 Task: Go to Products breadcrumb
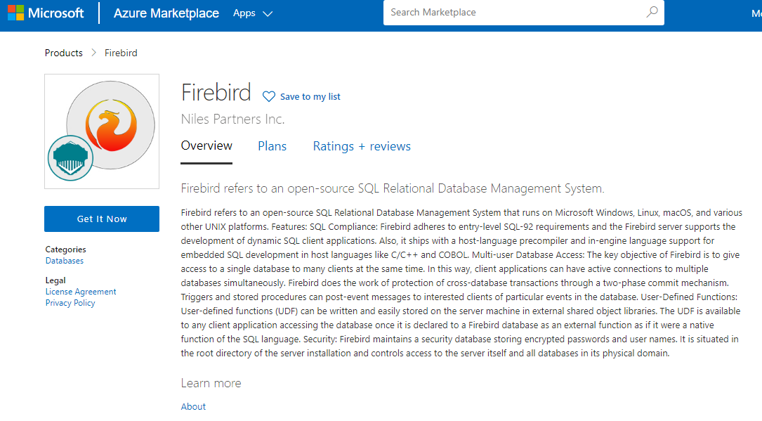63,53
